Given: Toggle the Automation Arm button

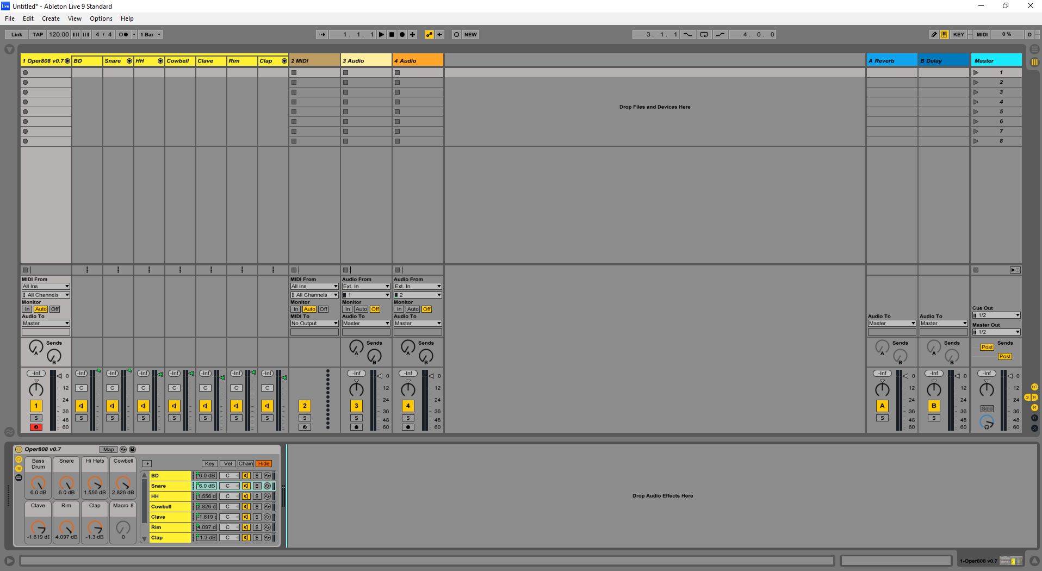Looking at the screenshot, I should (x=429, y=34).
